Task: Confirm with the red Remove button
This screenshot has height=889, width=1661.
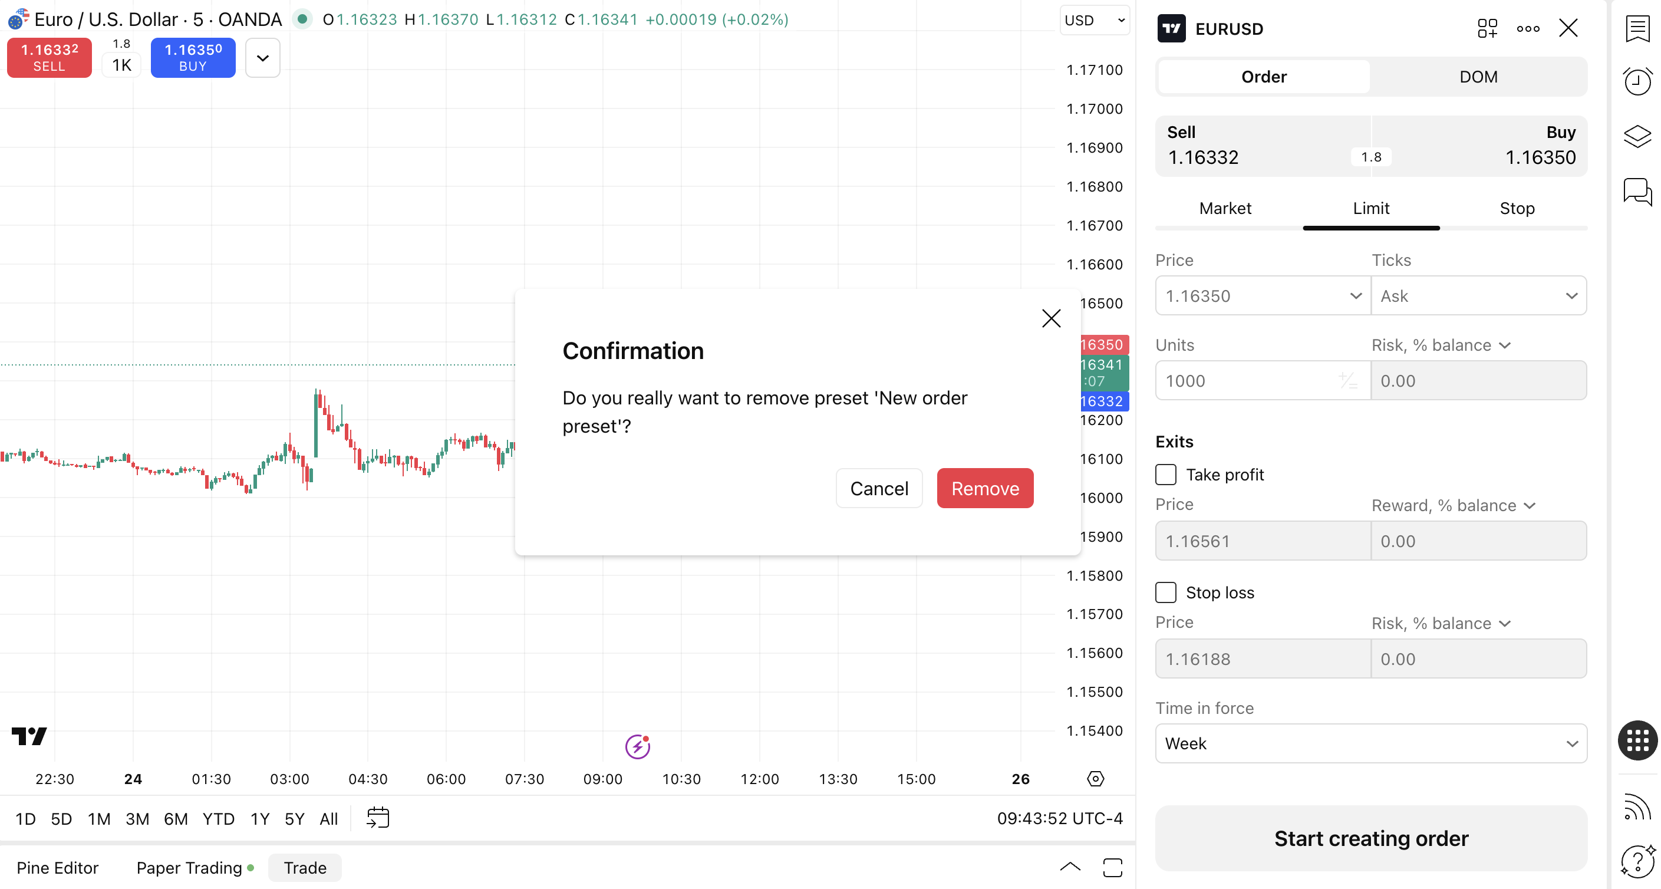Action: tap(984, 488)
